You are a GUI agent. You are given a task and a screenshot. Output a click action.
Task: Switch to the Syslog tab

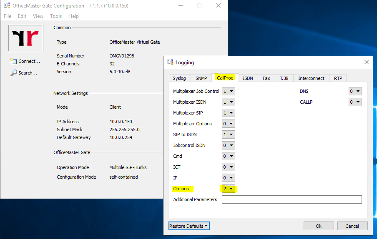(x=179, y=78)
